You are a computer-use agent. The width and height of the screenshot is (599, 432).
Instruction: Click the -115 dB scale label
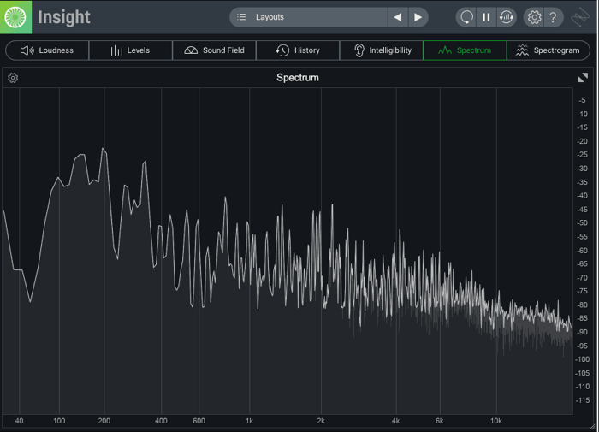pyautogui.click(x=582, y=400)
